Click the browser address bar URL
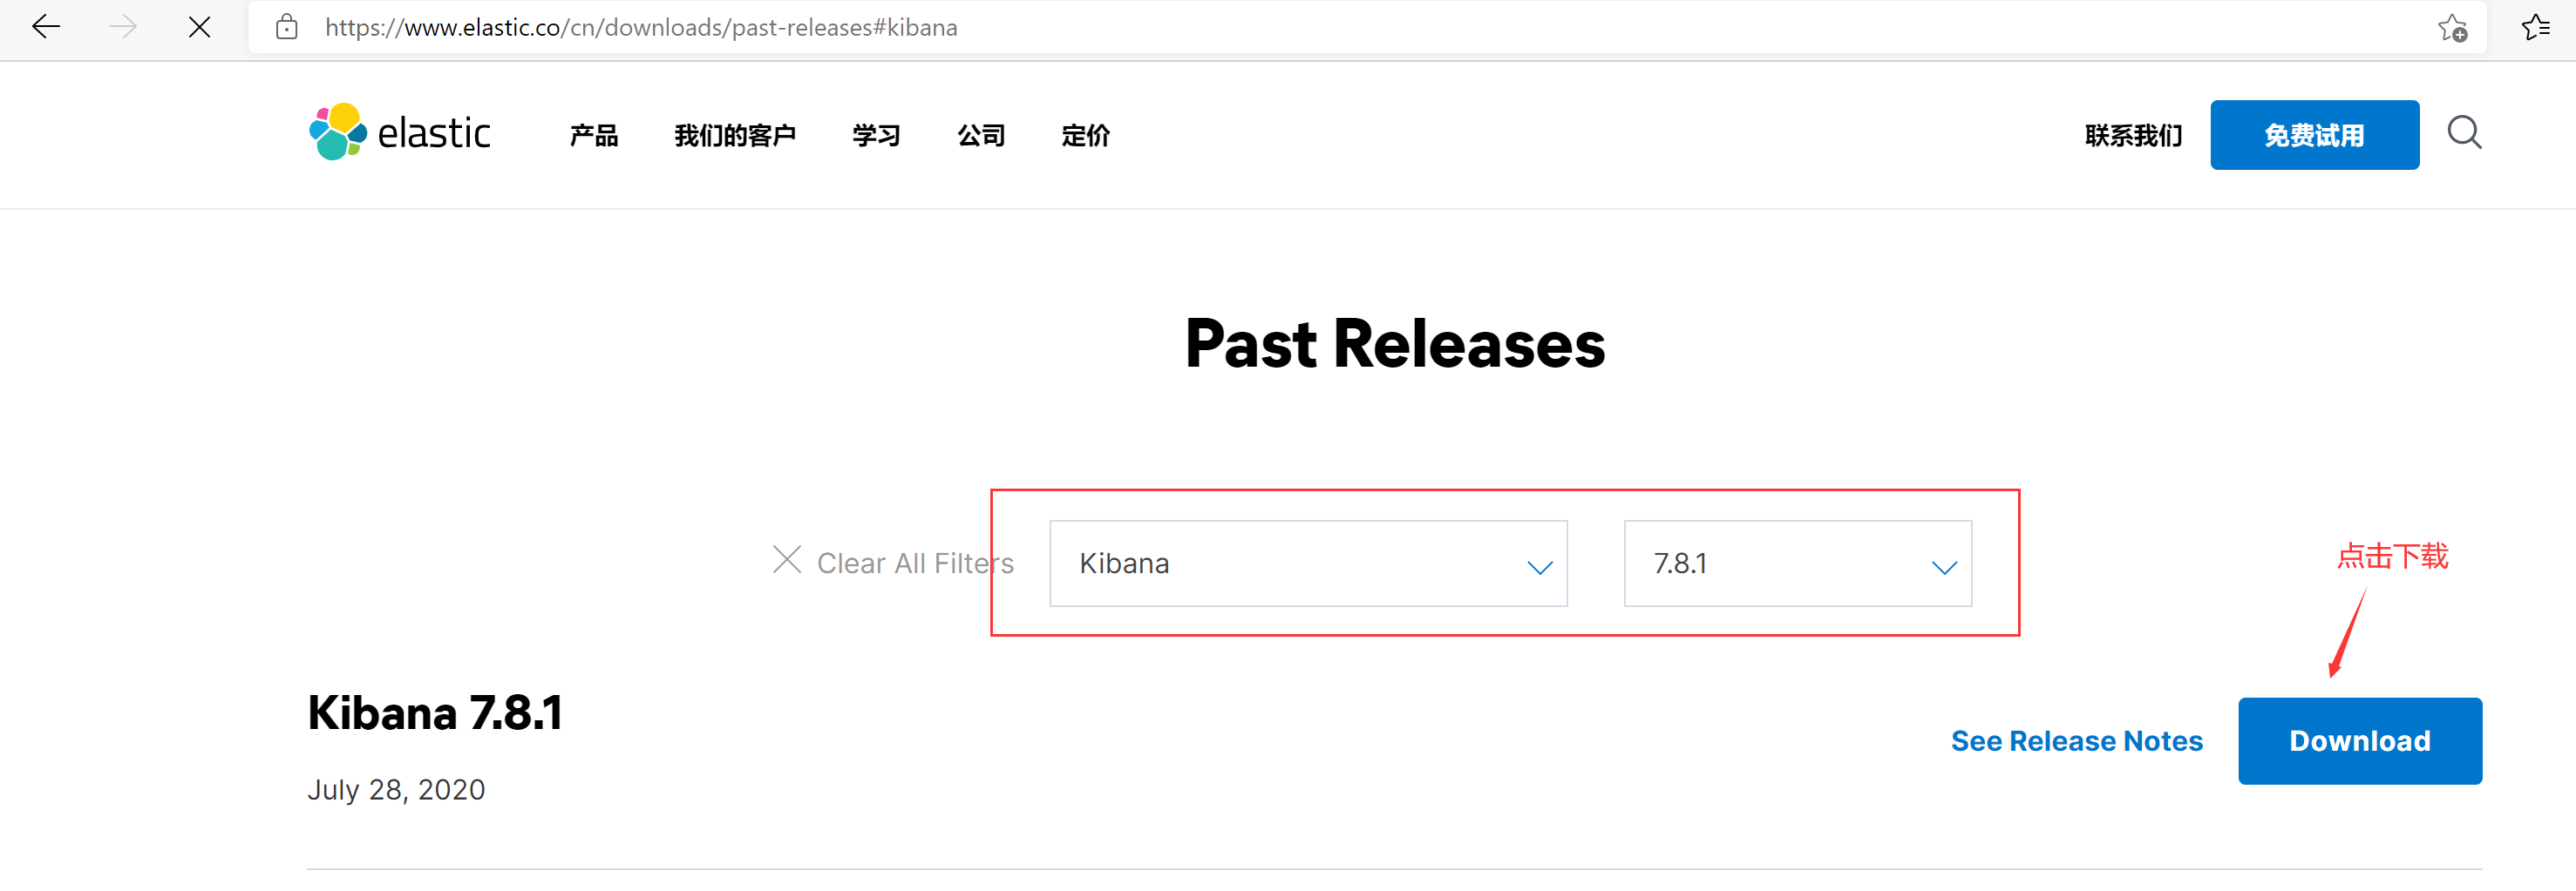This screenshot has width=2576, height=891. (x=641, y=27)
